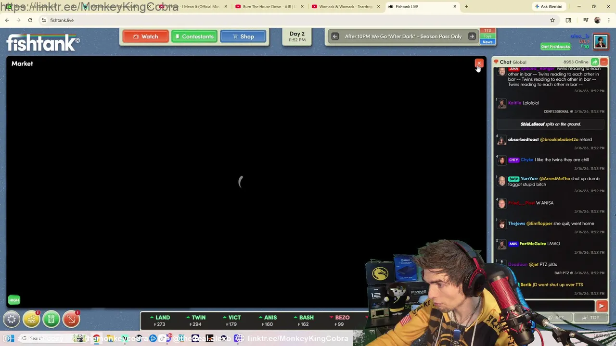616x346 pixels.
Task: Select the News filter tab
Action: (x=488, y=42)
